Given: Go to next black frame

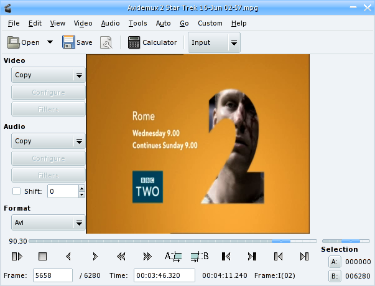Looking at the screenshot, I should click(252, 257).
